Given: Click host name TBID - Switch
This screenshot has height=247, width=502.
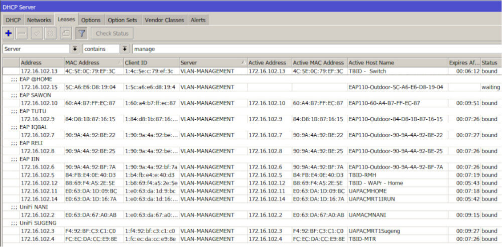Looking at the screenshot, I should tap(367, 71).
